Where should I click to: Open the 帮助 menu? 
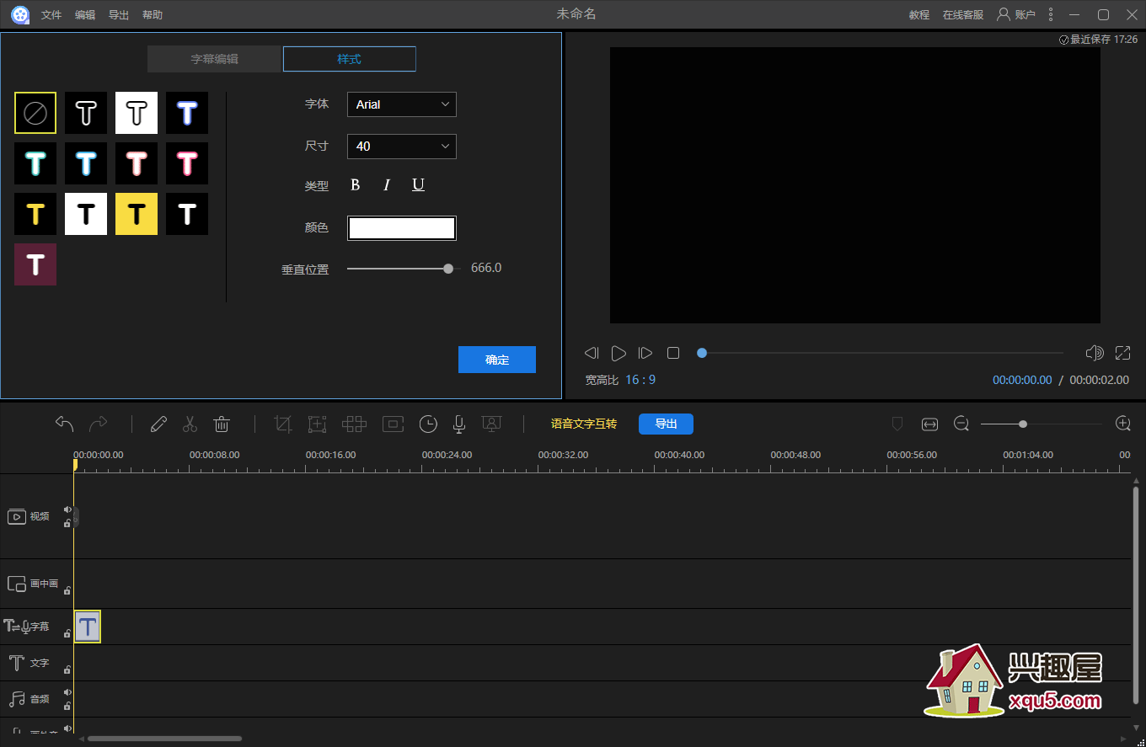[x=153, y=15]
